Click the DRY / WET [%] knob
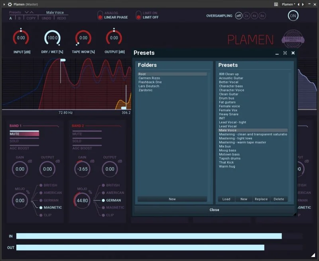The height and width of the screenshot is (261, 319). tap(53, 38)
